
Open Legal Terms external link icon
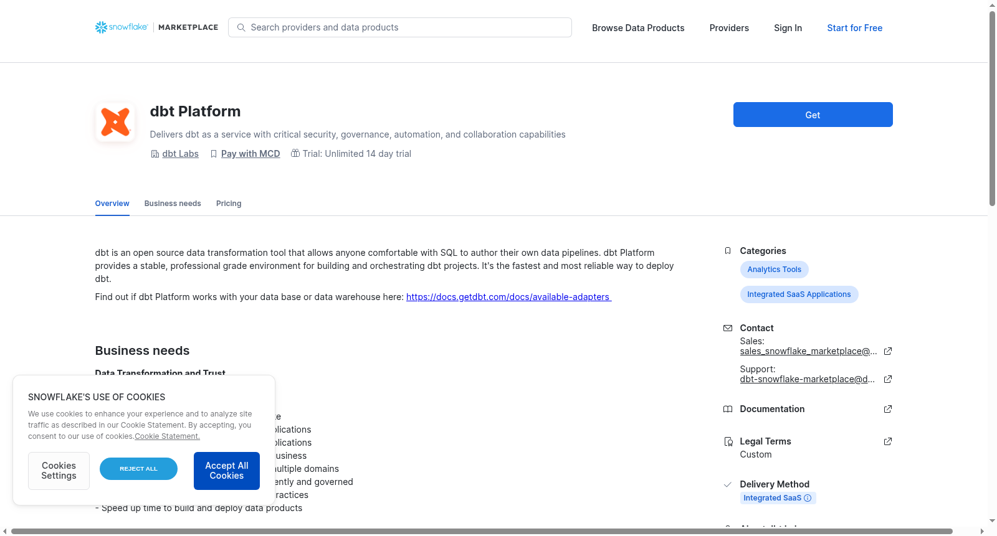888,441
